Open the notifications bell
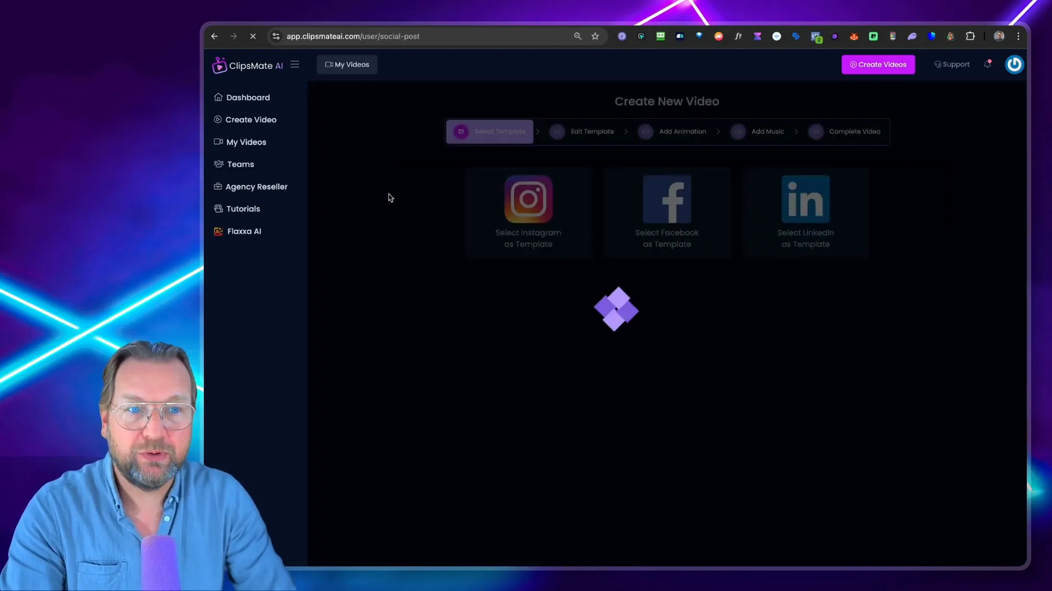 point(988,64)
